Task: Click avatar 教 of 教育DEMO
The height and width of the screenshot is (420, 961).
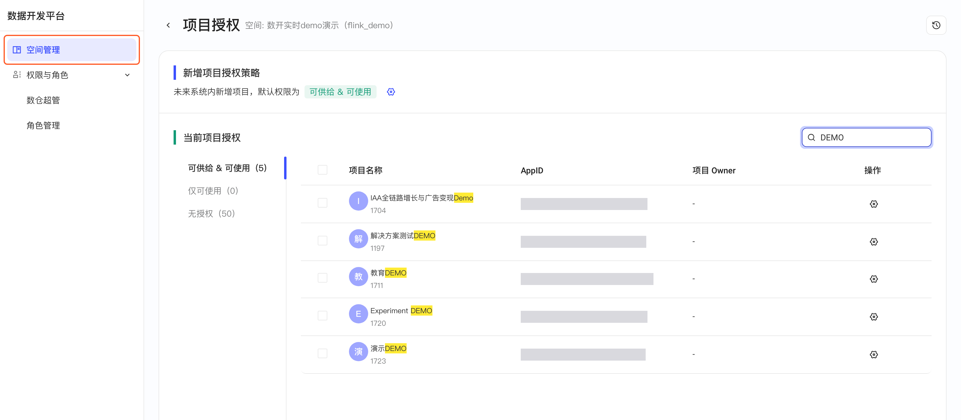Action: pos(358,276)
